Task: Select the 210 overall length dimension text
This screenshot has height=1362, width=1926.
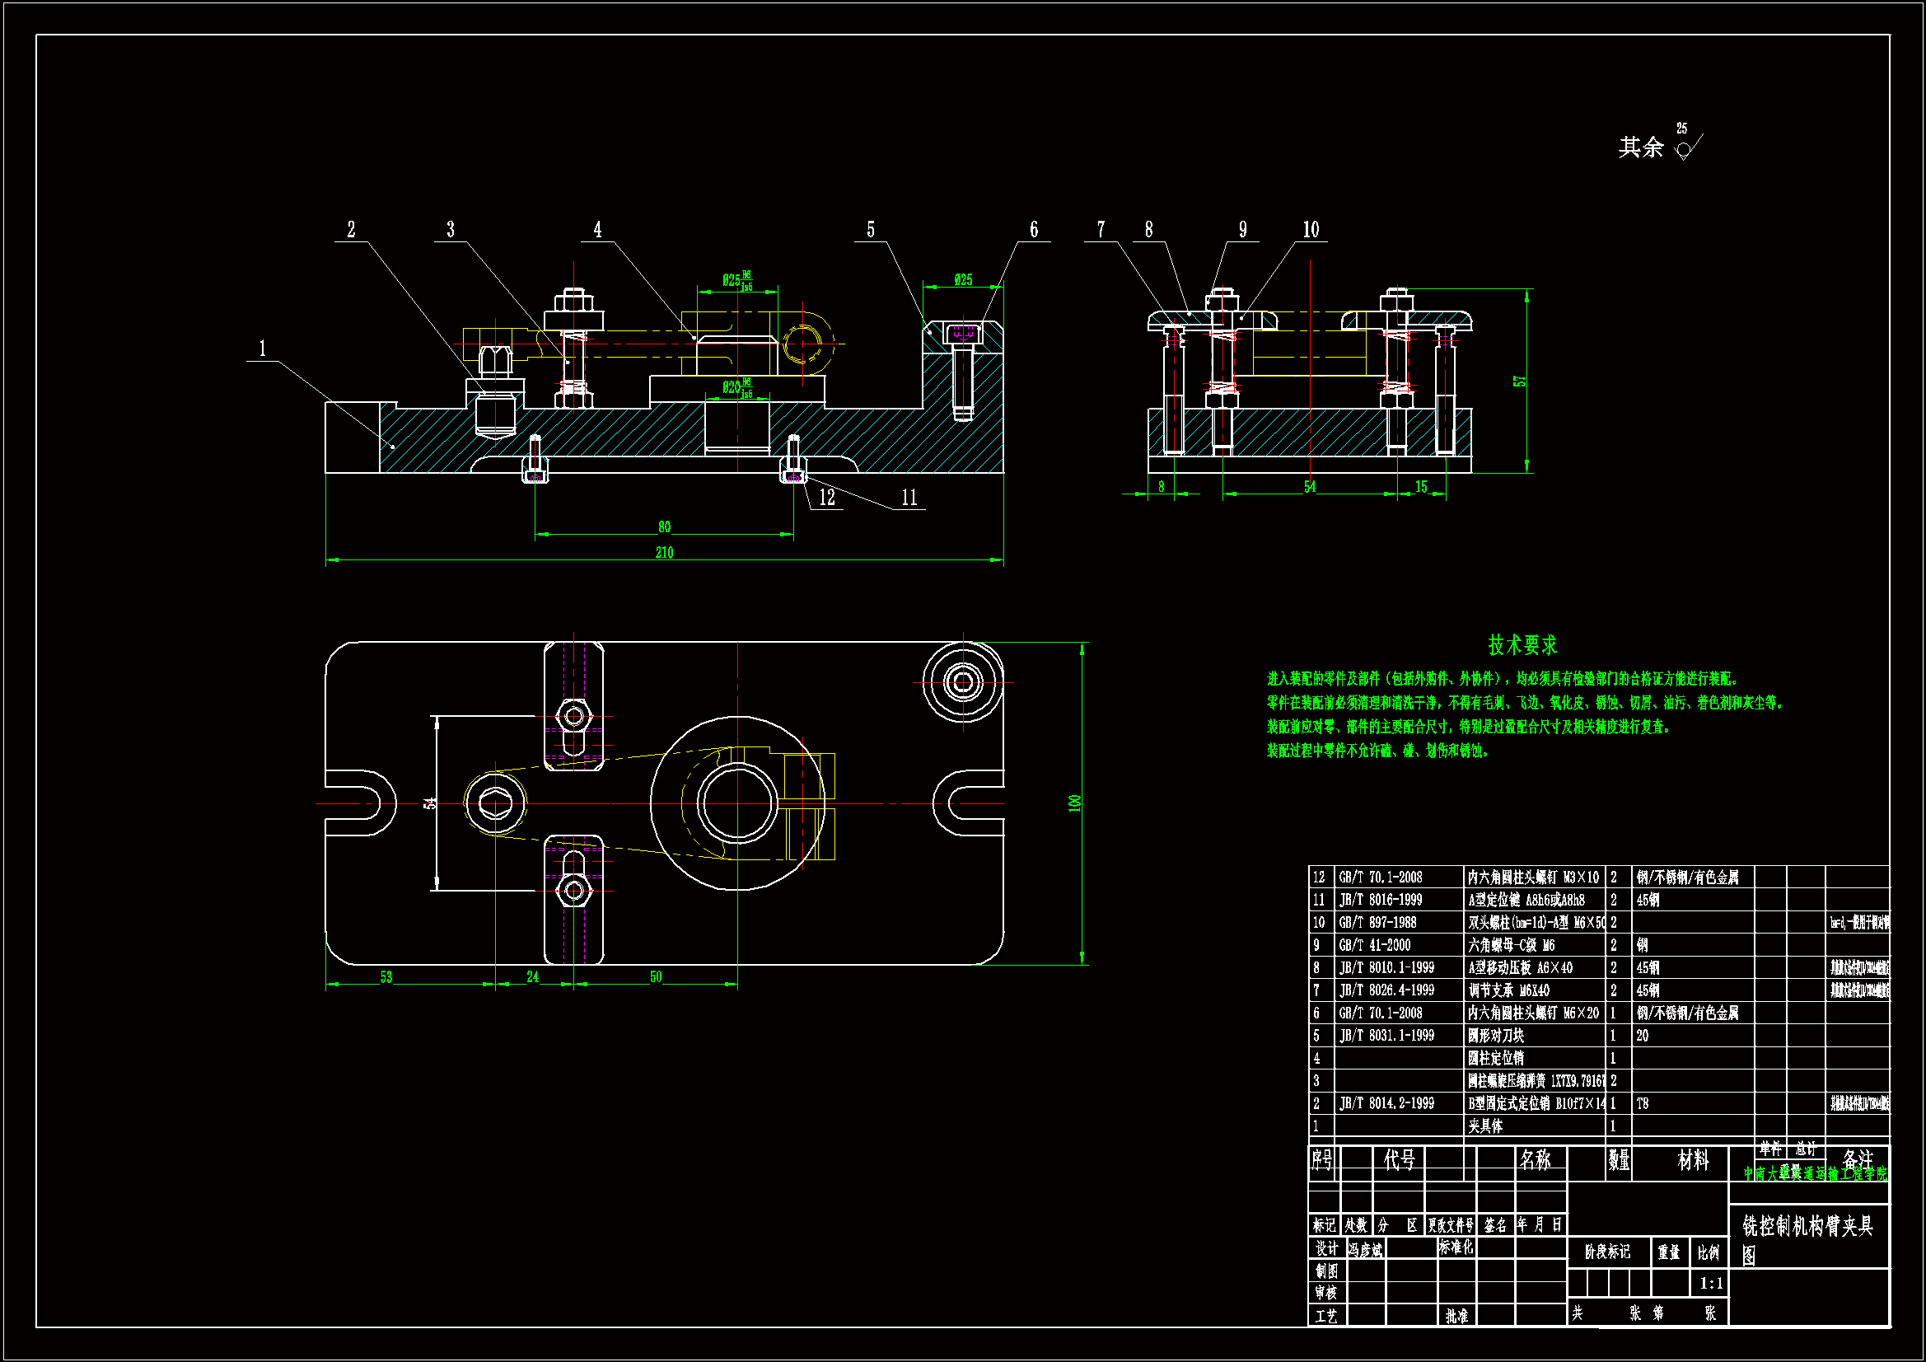Action: pos(663,552)
